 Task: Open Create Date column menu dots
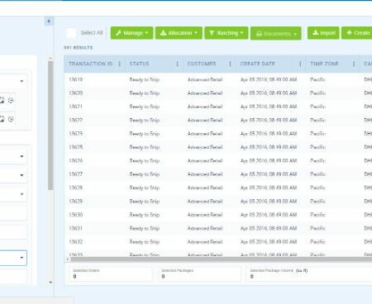(300, 64)
